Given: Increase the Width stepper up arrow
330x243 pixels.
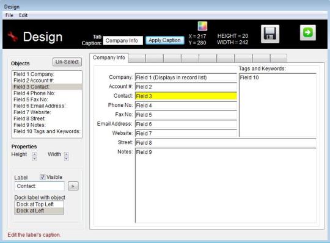Looking at the screenshot, I should (66, 154).
